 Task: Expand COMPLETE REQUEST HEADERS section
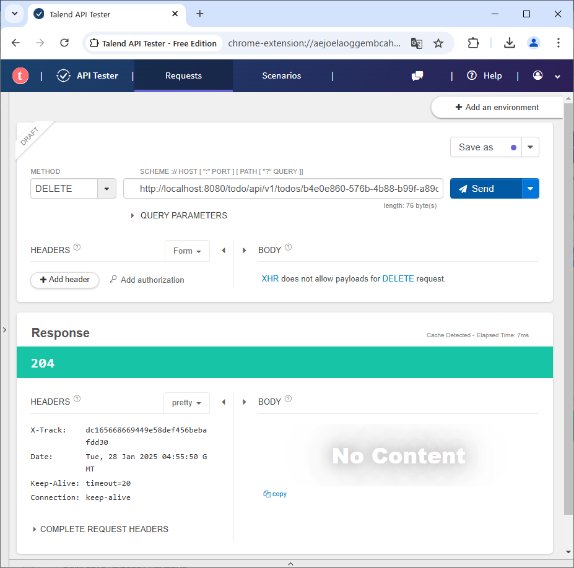(x=100, y=529)
